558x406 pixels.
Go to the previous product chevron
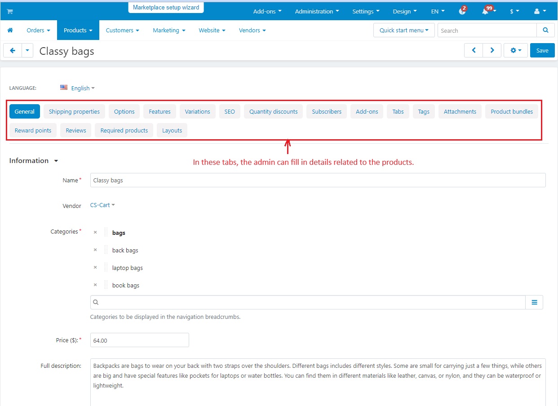point(474,51)
